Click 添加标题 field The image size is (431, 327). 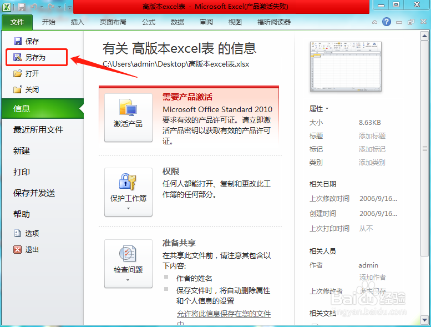coord(372,136)
